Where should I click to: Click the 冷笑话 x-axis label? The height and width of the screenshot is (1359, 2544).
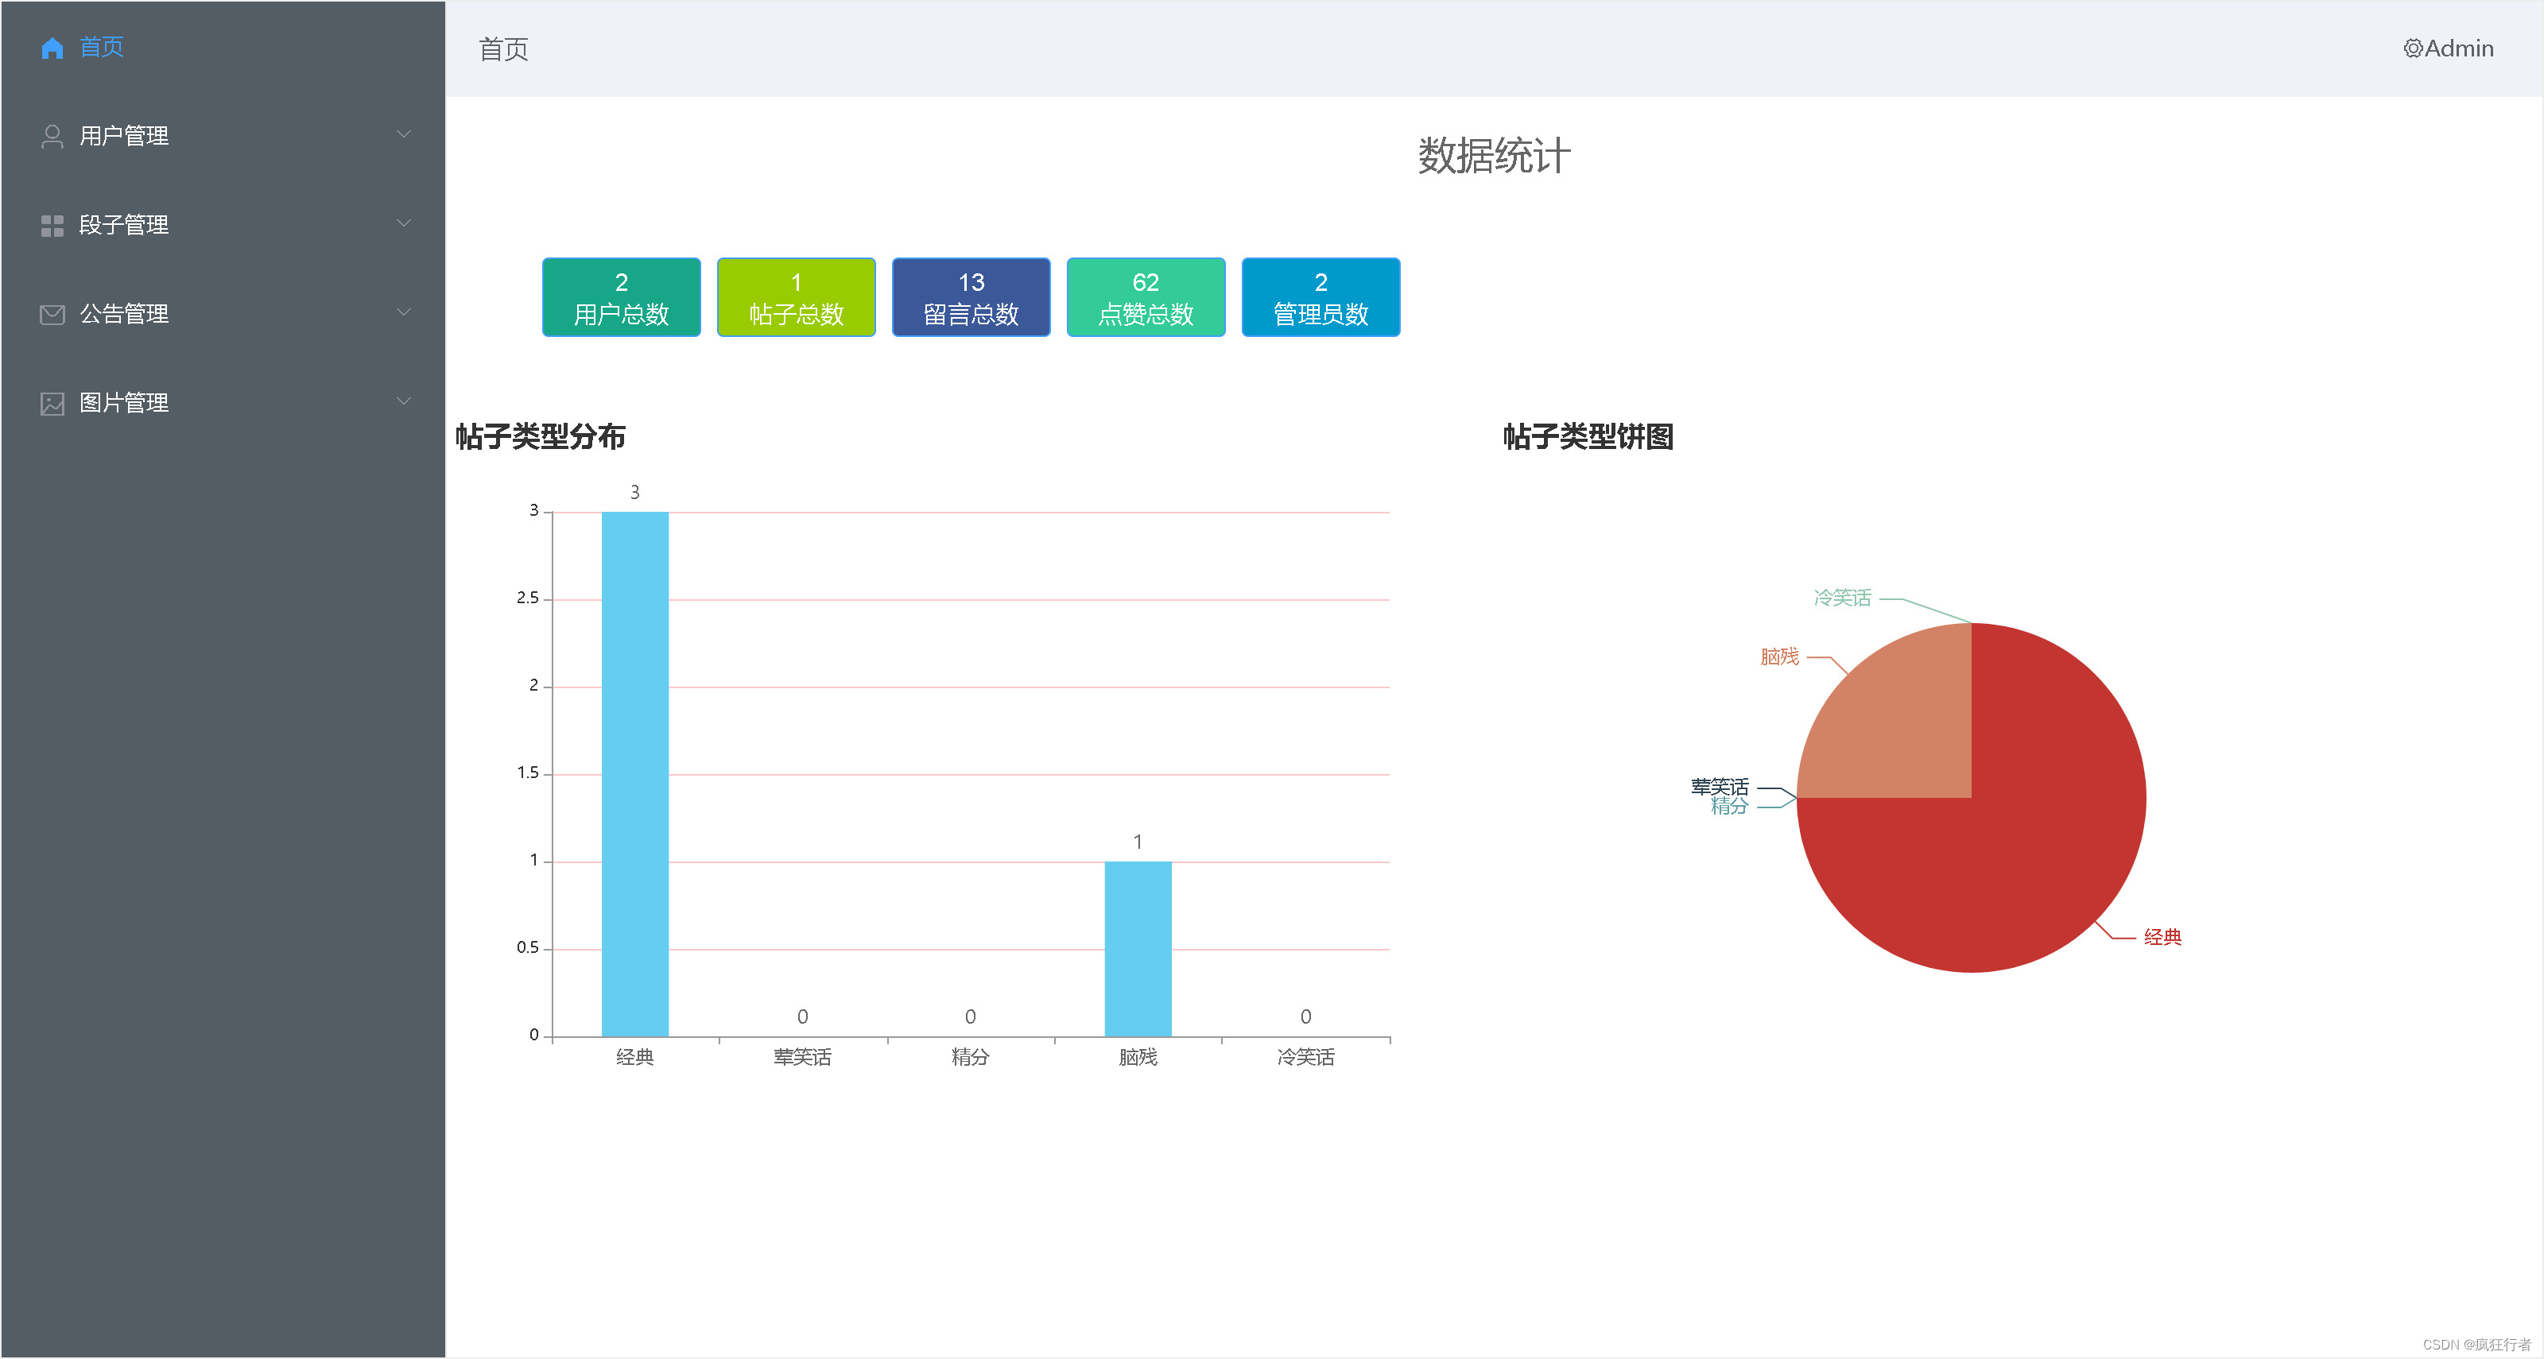tap(1305, 1057)
